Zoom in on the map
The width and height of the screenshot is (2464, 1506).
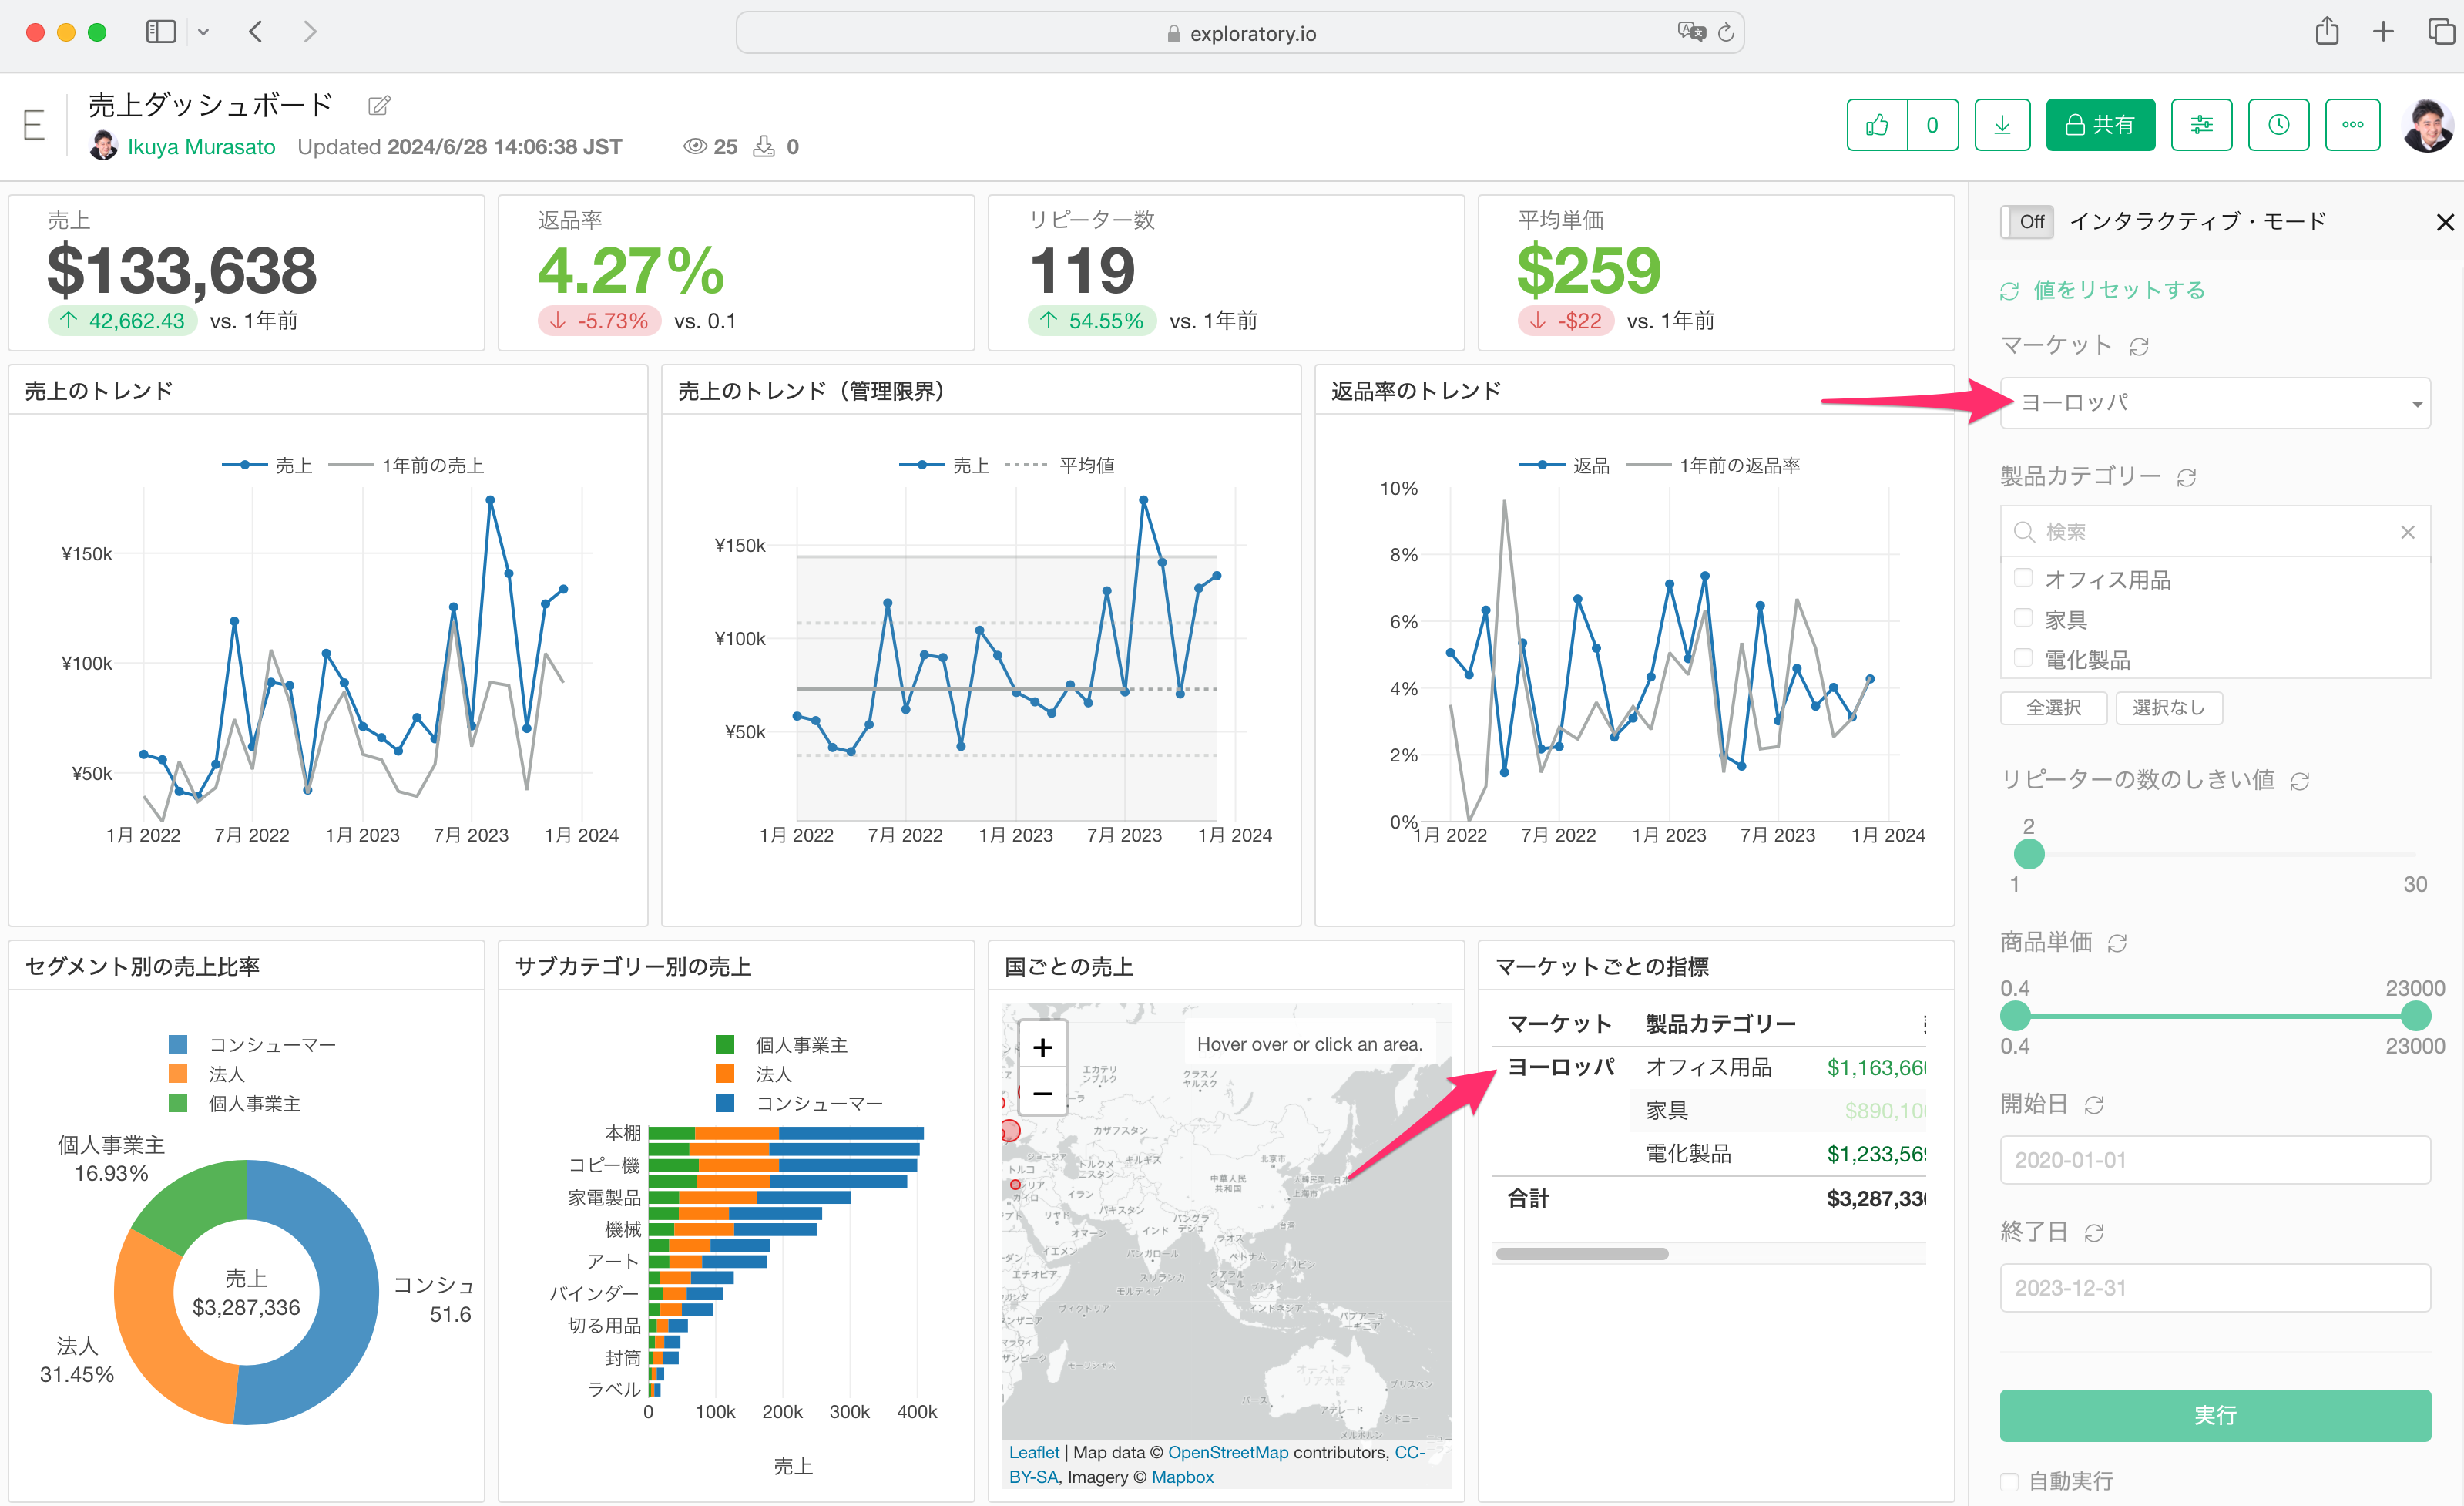coord(1043,1047)
